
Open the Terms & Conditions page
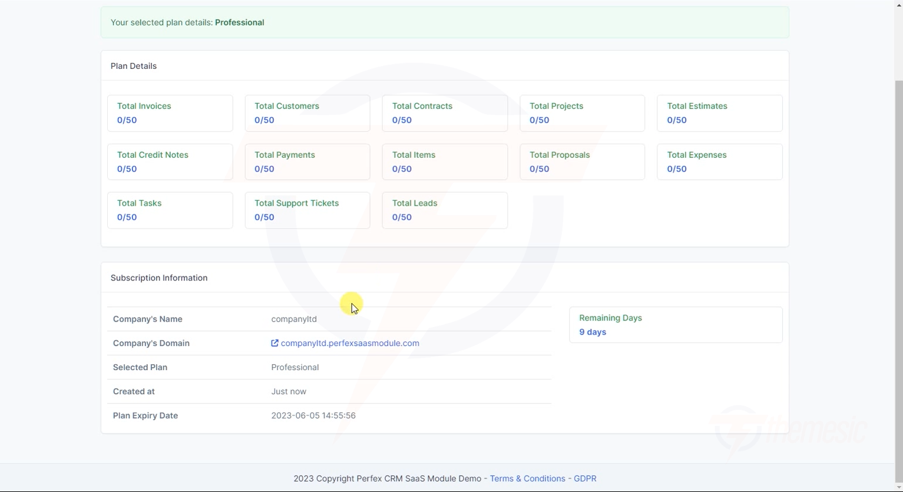point(527,478)
